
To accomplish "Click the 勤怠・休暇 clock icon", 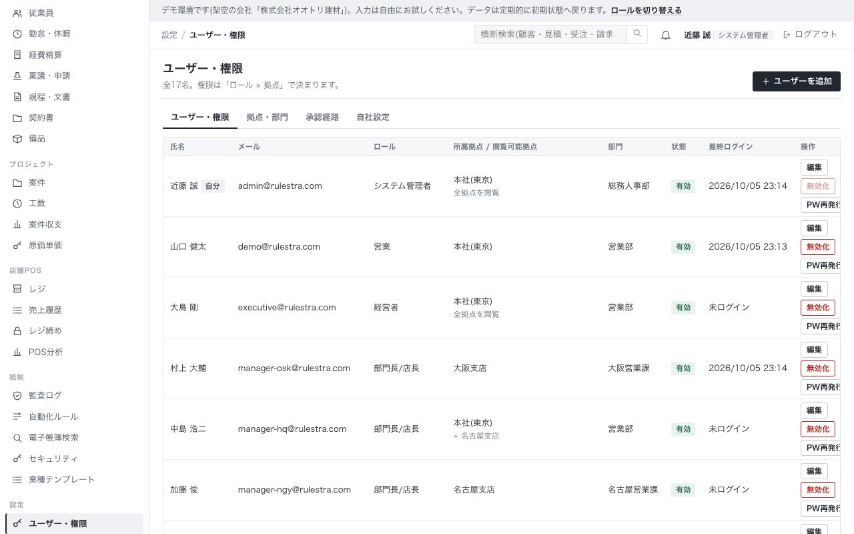I will pos(17,33).
